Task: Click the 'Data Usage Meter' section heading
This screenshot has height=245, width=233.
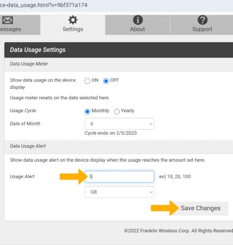Action: [29, 64]
